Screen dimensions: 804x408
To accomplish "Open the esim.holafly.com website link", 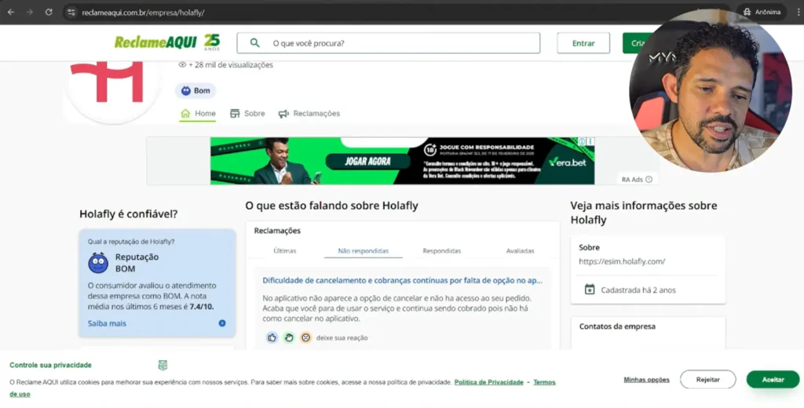I will click(622, 261).
